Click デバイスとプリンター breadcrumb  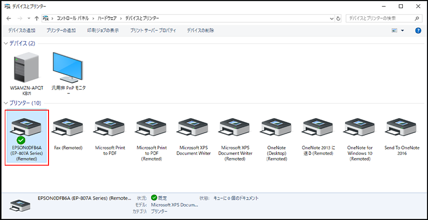click(x=142, y=18)
